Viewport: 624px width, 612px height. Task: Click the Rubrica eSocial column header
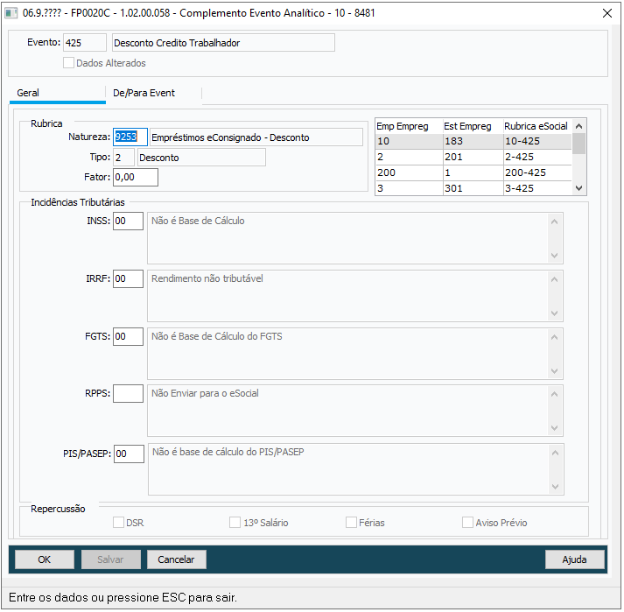pyautogui.click(x=537, y=126)
